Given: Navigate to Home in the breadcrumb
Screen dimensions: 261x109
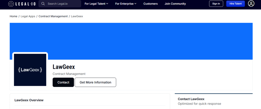Looking at the screenshot, I should tap(14, 16).
